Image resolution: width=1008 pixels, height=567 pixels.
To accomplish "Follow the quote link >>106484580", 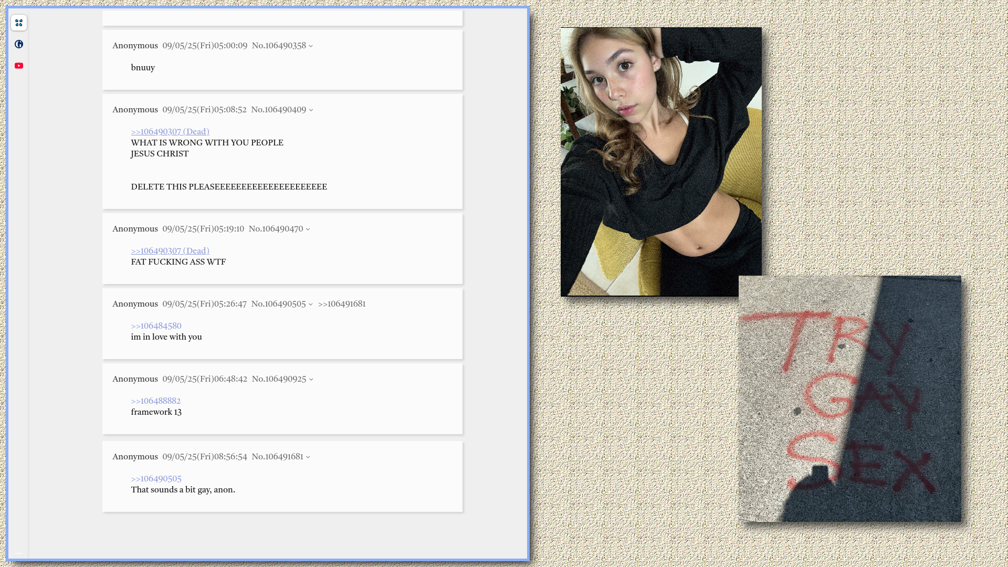I will tap(156, 326).
